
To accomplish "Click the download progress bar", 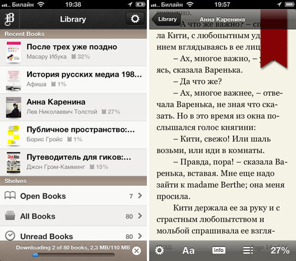I will coord(73,255).
